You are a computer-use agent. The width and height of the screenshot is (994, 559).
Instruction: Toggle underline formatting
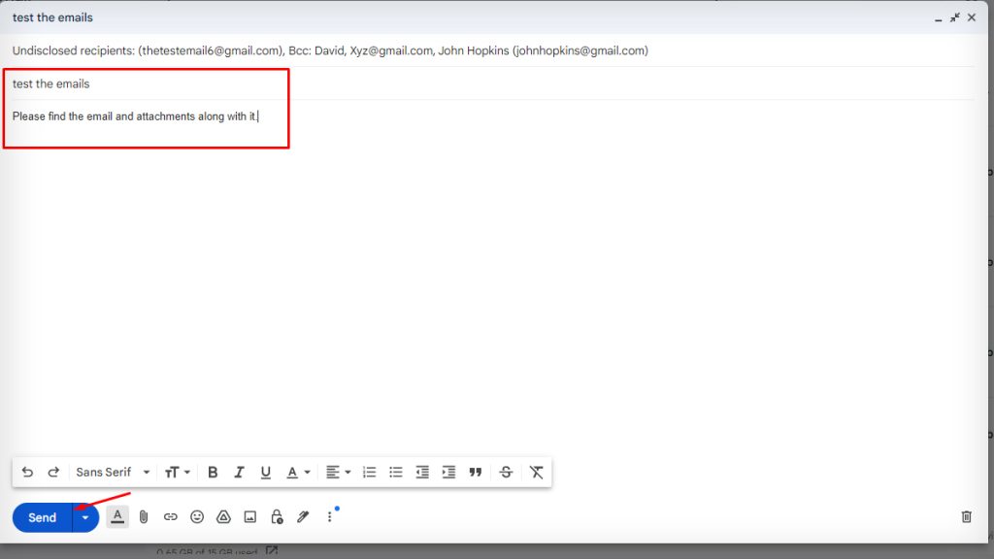click(x=266, y=472)
